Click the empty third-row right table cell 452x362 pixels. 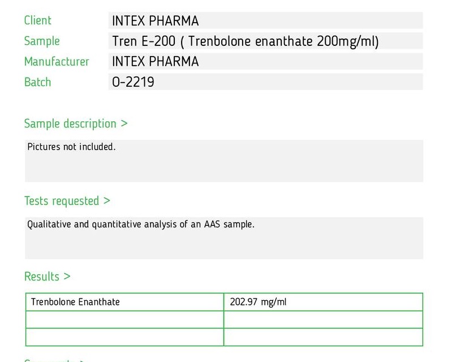pyautogui.click(x=323, y=337)
